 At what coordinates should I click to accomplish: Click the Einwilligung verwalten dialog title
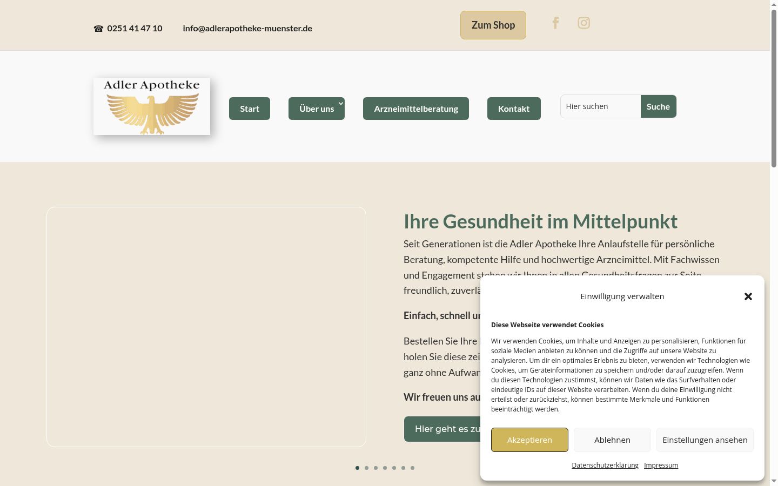click(622, 296)
